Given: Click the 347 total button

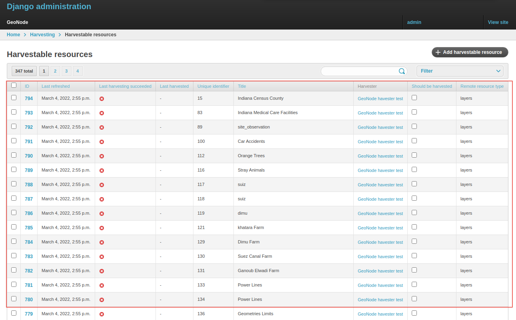Looking at the screenshot, I should (24, 71).
